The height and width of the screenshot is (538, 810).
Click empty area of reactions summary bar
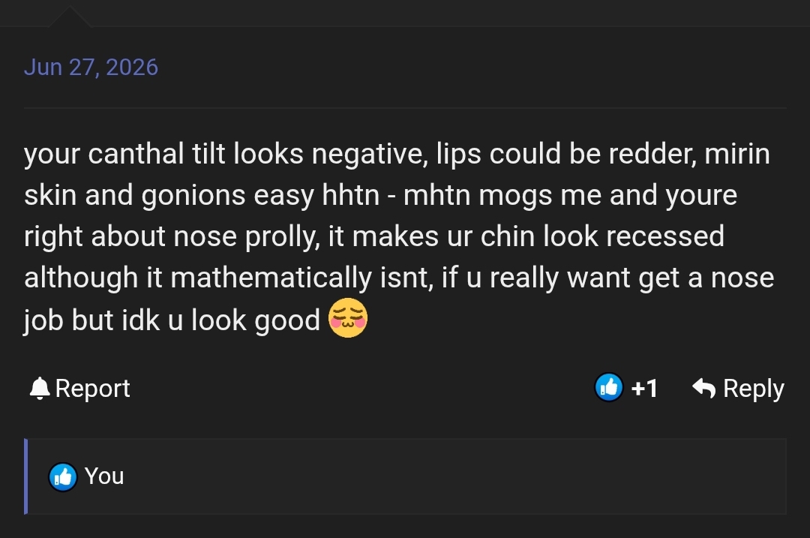click(x=454, y=476)
